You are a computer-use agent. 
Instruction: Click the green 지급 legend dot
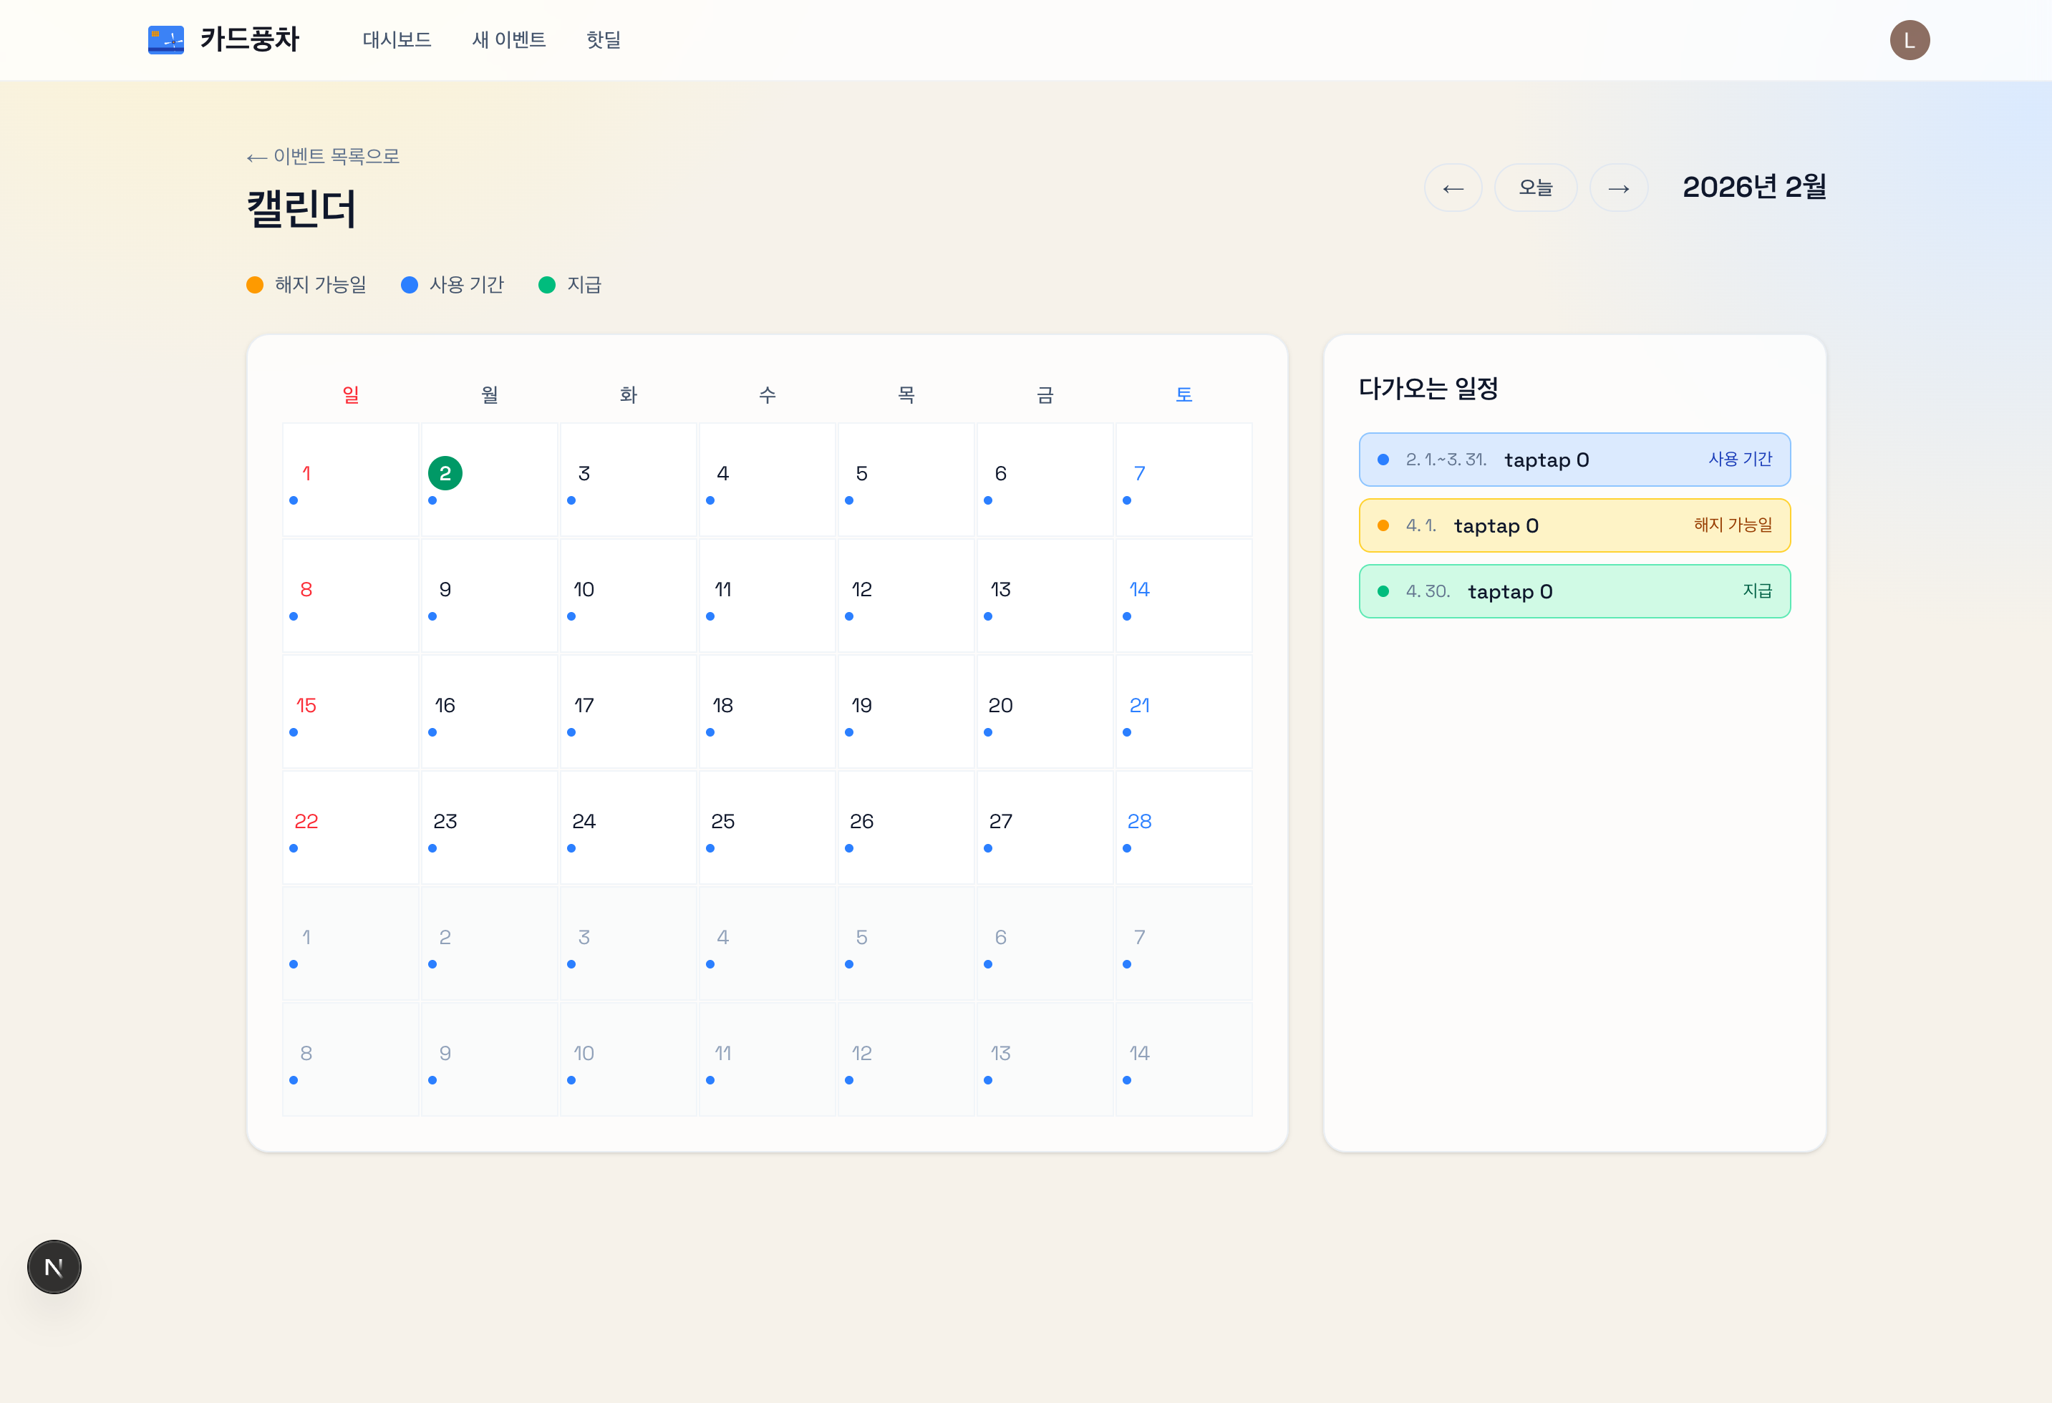click(x=546, y=284)
